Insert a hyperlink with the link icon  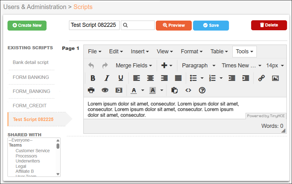tap(261, 78)
